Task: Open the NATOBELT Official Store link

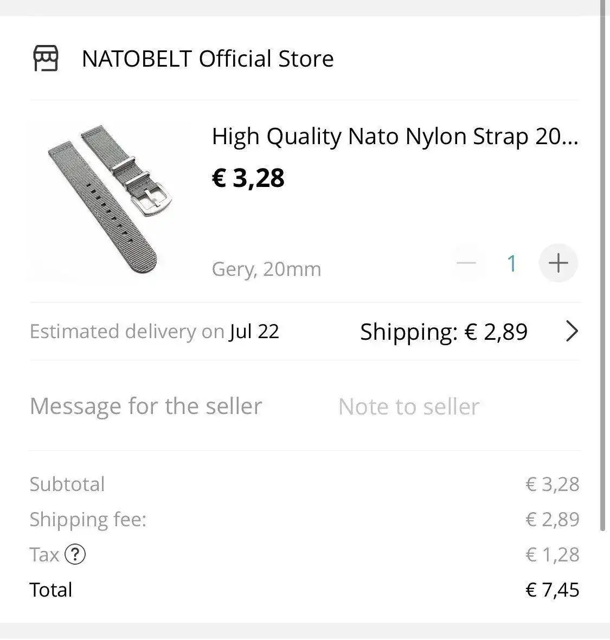Action: tap(207, 59)
